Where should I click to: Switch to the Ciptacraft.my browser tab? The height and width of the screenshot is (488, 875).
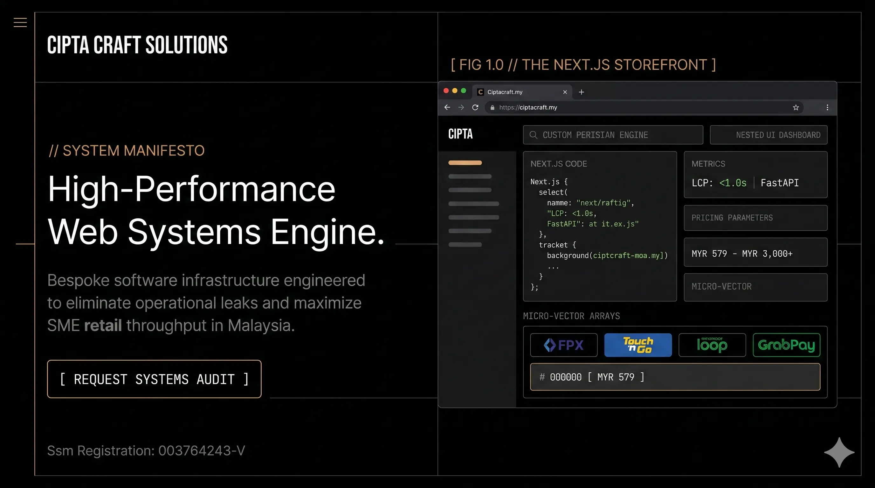tap(522, 92)
